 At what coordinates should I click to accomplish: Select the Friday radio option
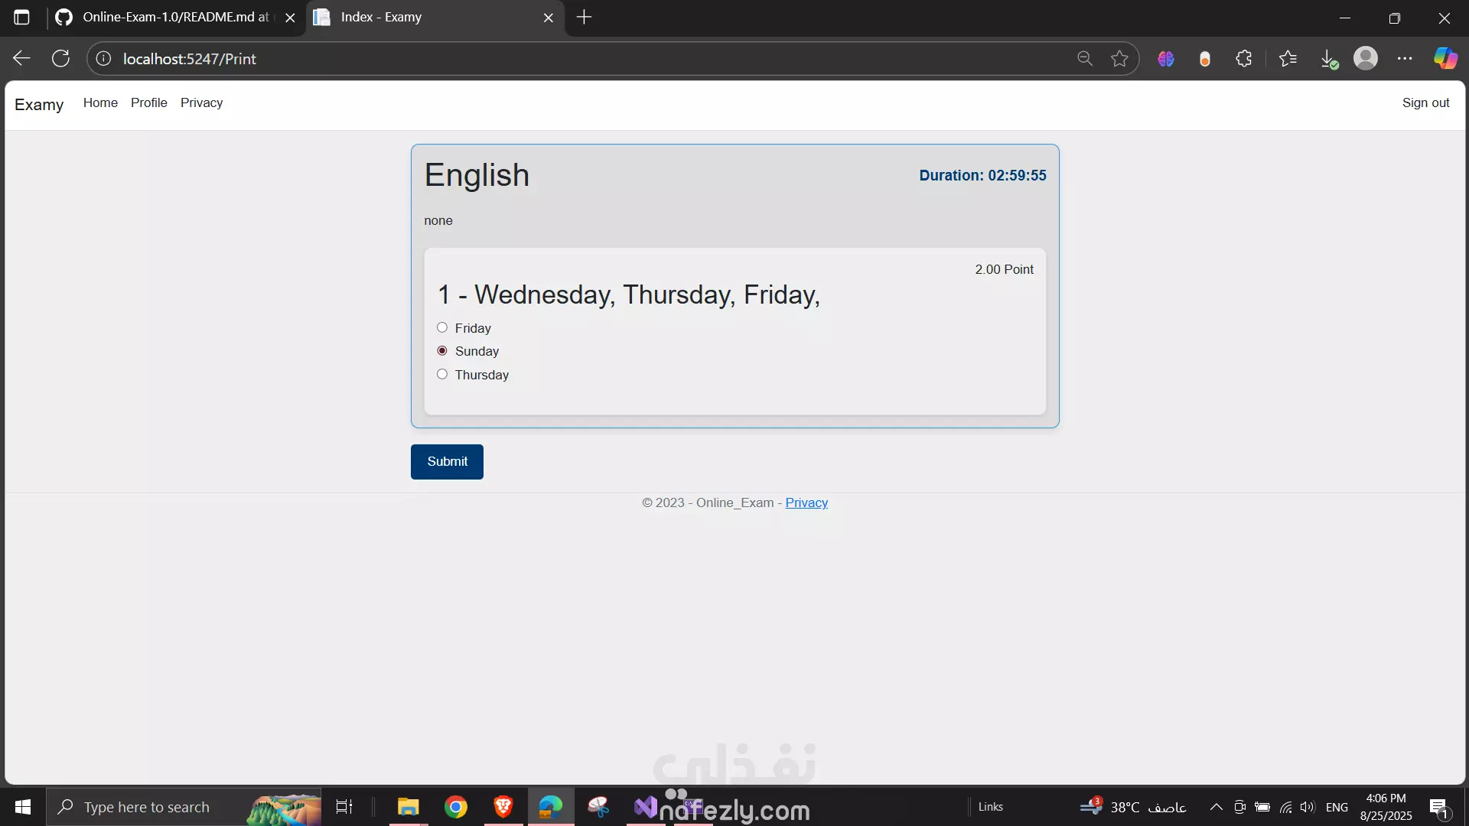pos(442,327)
